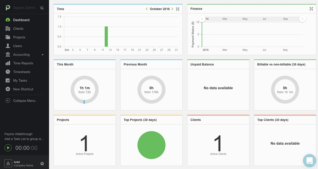Open the chat support bubble
The height and width of the screenshot is (169, 318).
[x=309, y=160]
